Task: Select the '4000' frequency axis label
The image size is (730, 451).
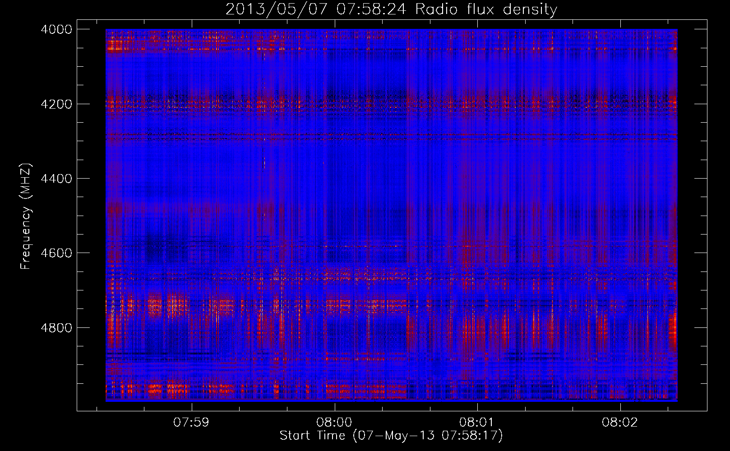Action: (x=56, y=29)
